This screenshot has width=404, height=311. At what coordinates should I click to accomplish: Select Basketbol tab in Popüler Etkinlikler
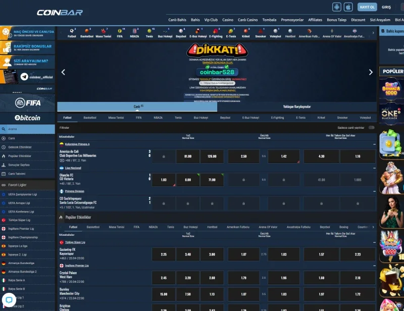[x=93, y=227]
